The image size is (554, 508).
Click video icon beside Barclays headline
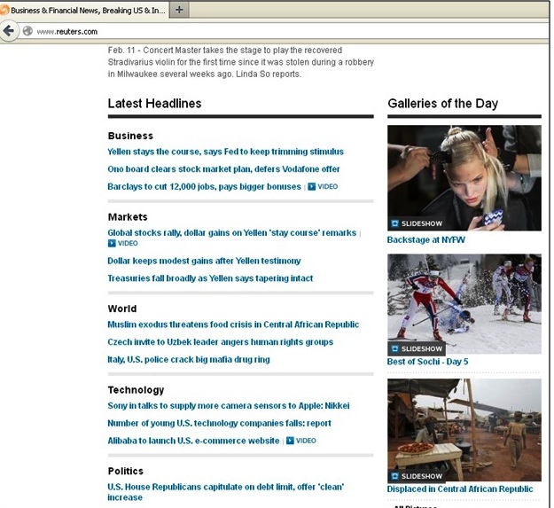coord(312,187)
